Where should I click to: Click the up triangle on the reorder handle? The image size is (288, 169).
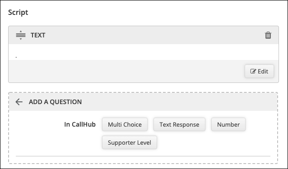tap(21, 31)
